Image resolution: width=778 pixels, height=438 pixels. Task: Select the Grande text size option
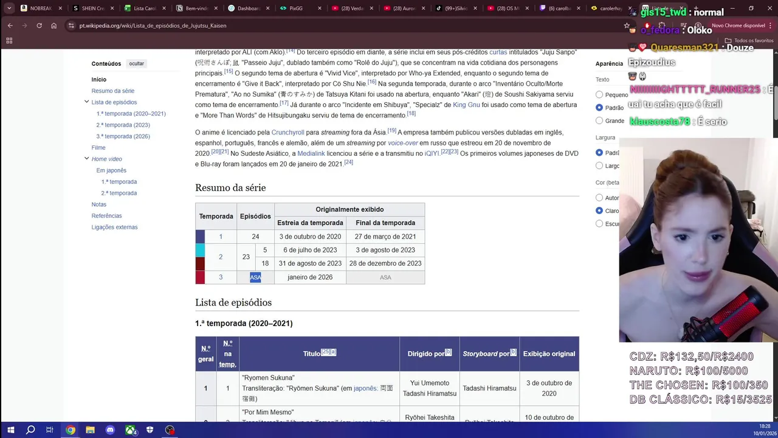coord(599,120)
